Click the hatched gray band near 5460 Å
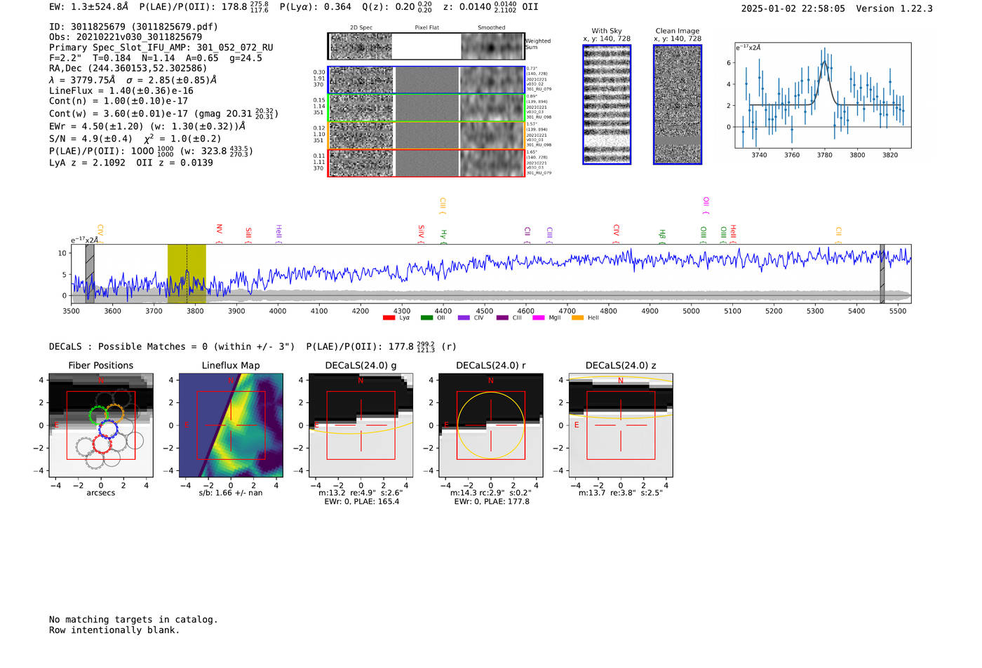This screenshot has width=982, height=668. (882, 273)
